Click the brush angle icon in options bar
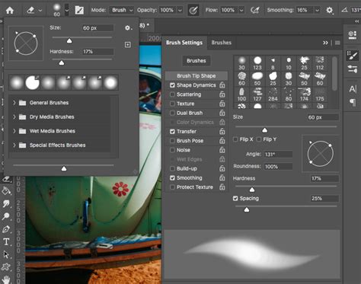This screenshot has height=284, width=361. tap(344, 10)
